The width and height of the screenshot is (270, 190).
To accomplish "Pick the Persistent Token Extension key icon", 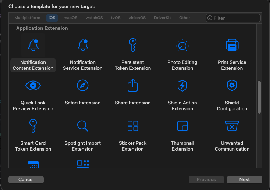I will (133, 45).
